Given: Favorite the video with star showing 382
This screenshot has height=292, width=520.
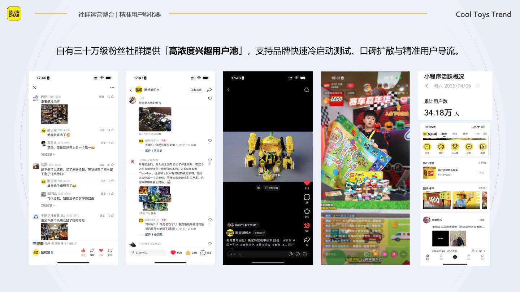Looking at the screenshot, I should pos(307,211).
